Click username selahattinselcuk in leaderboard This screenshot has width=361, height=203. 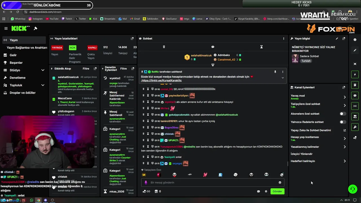[201, 56]
